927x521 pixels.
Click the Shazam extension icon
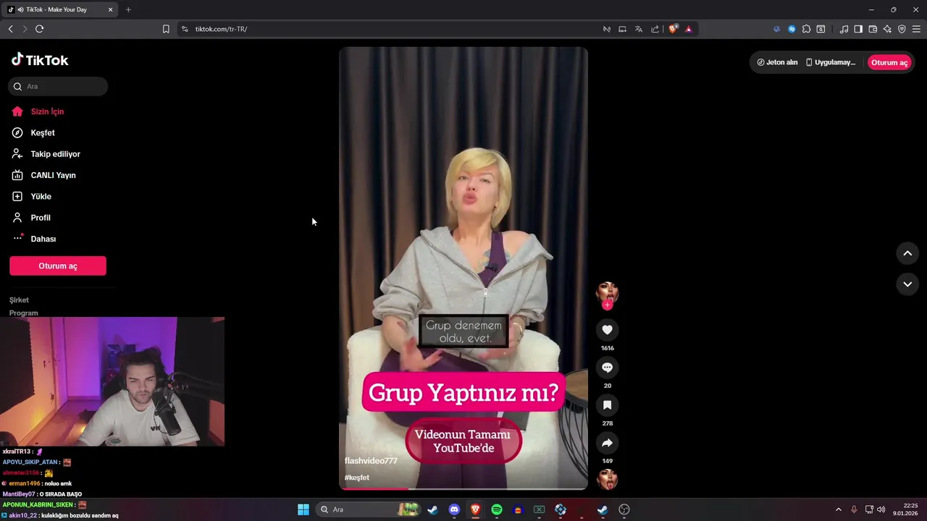792,29
